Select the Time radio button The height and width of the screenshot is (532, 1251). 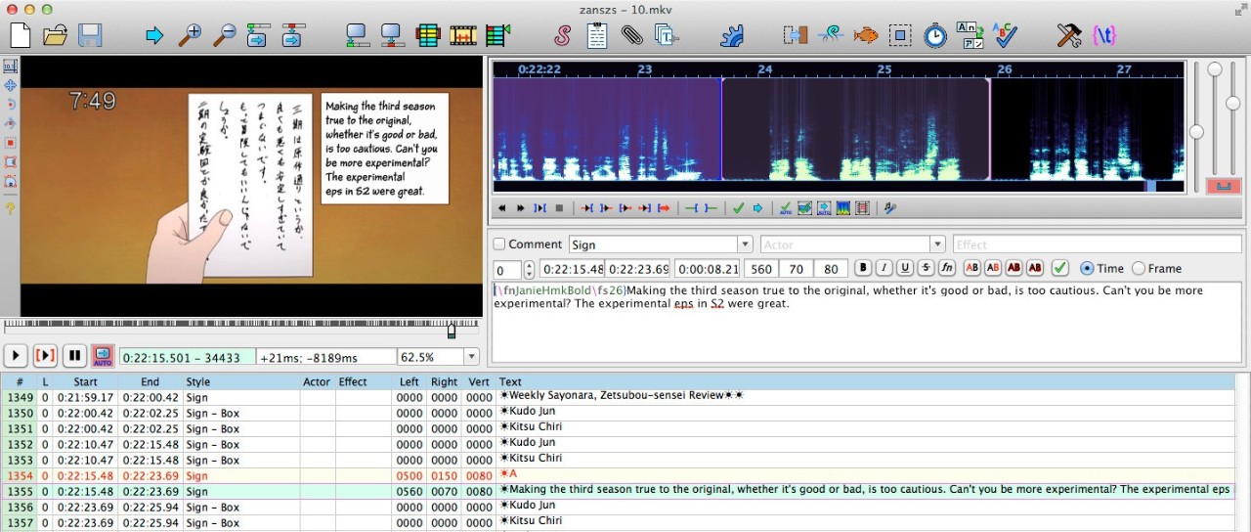click(1087, 268)
